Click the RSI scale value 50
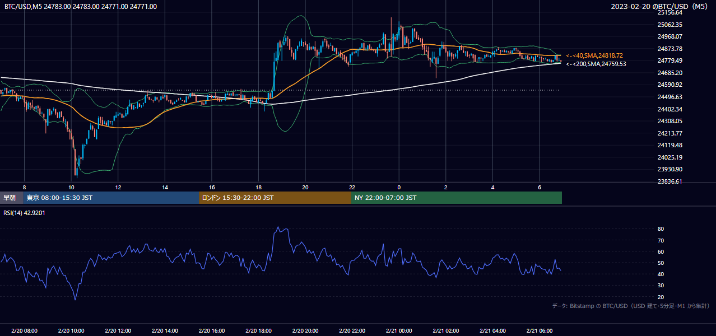This screenshot has height=336, width=716. pyautogui.click(x=661, y=263)
